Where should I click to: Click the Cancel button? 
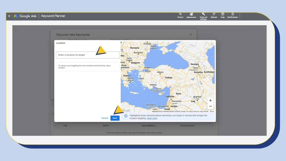[x=105, y=118]
